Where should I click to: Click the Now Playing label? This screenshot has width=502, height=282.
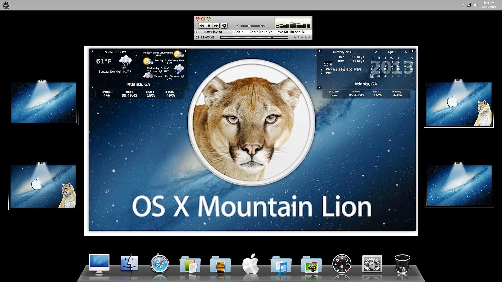click(x=213, y=32)
